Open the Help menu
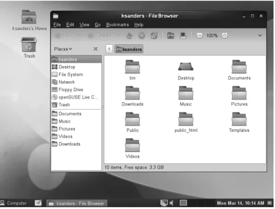This screenshot has height=209, width=275. coord(139,25)
